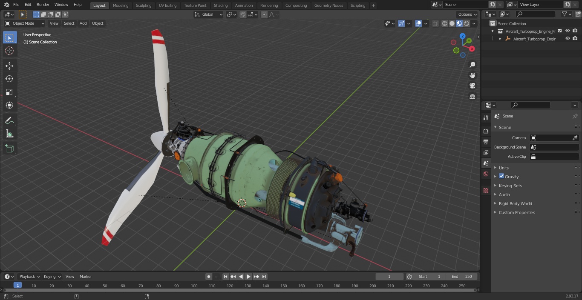The height and width of the screenshot is (300, 582).
Task: Click the pan view hand icon
Action: pyautogui.click(x=472, y=75)
